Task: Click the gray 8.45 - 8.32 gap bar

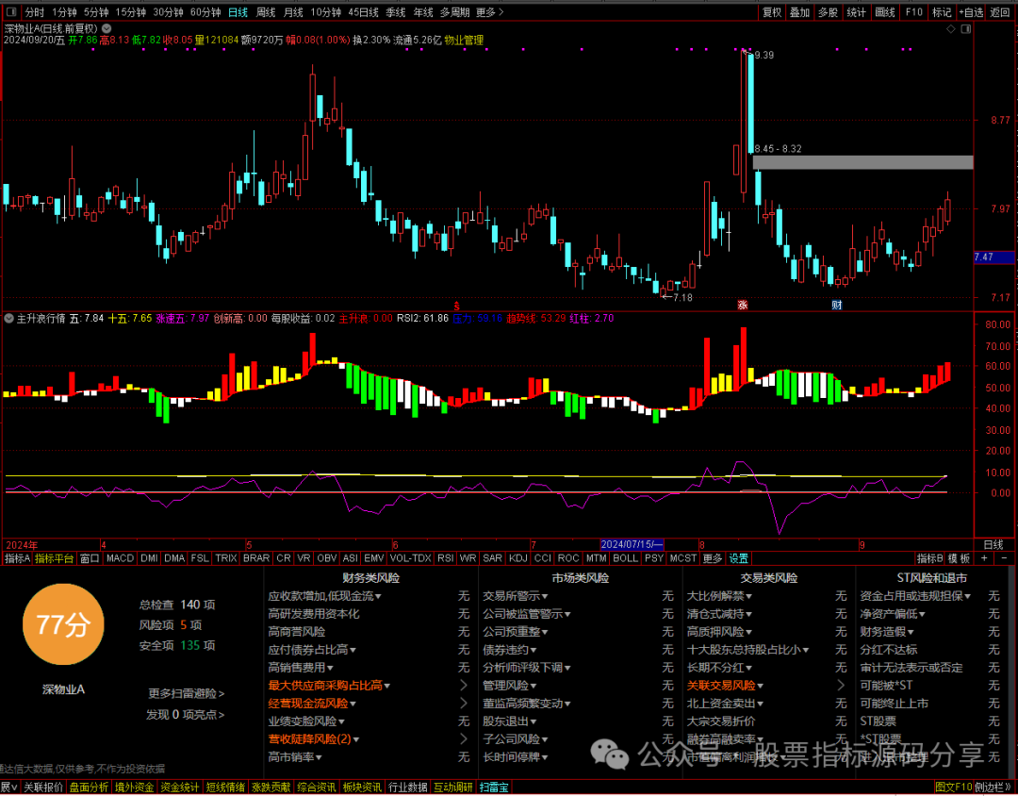Action: pyautogui.click(x=862, y=162)
